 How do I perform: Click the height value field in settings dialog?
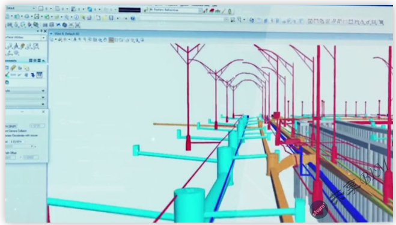click(37, 126)
